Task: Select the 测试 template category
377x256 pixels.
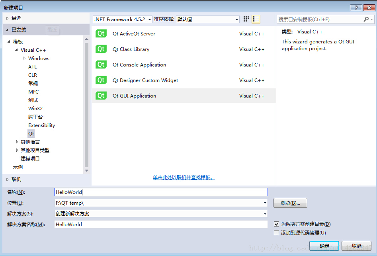Action: click(33, 100)
